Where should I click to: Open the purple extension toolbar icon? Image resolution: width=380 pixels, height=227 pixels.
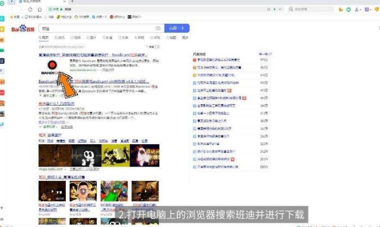pyautogui.click(x=367, y=10)
